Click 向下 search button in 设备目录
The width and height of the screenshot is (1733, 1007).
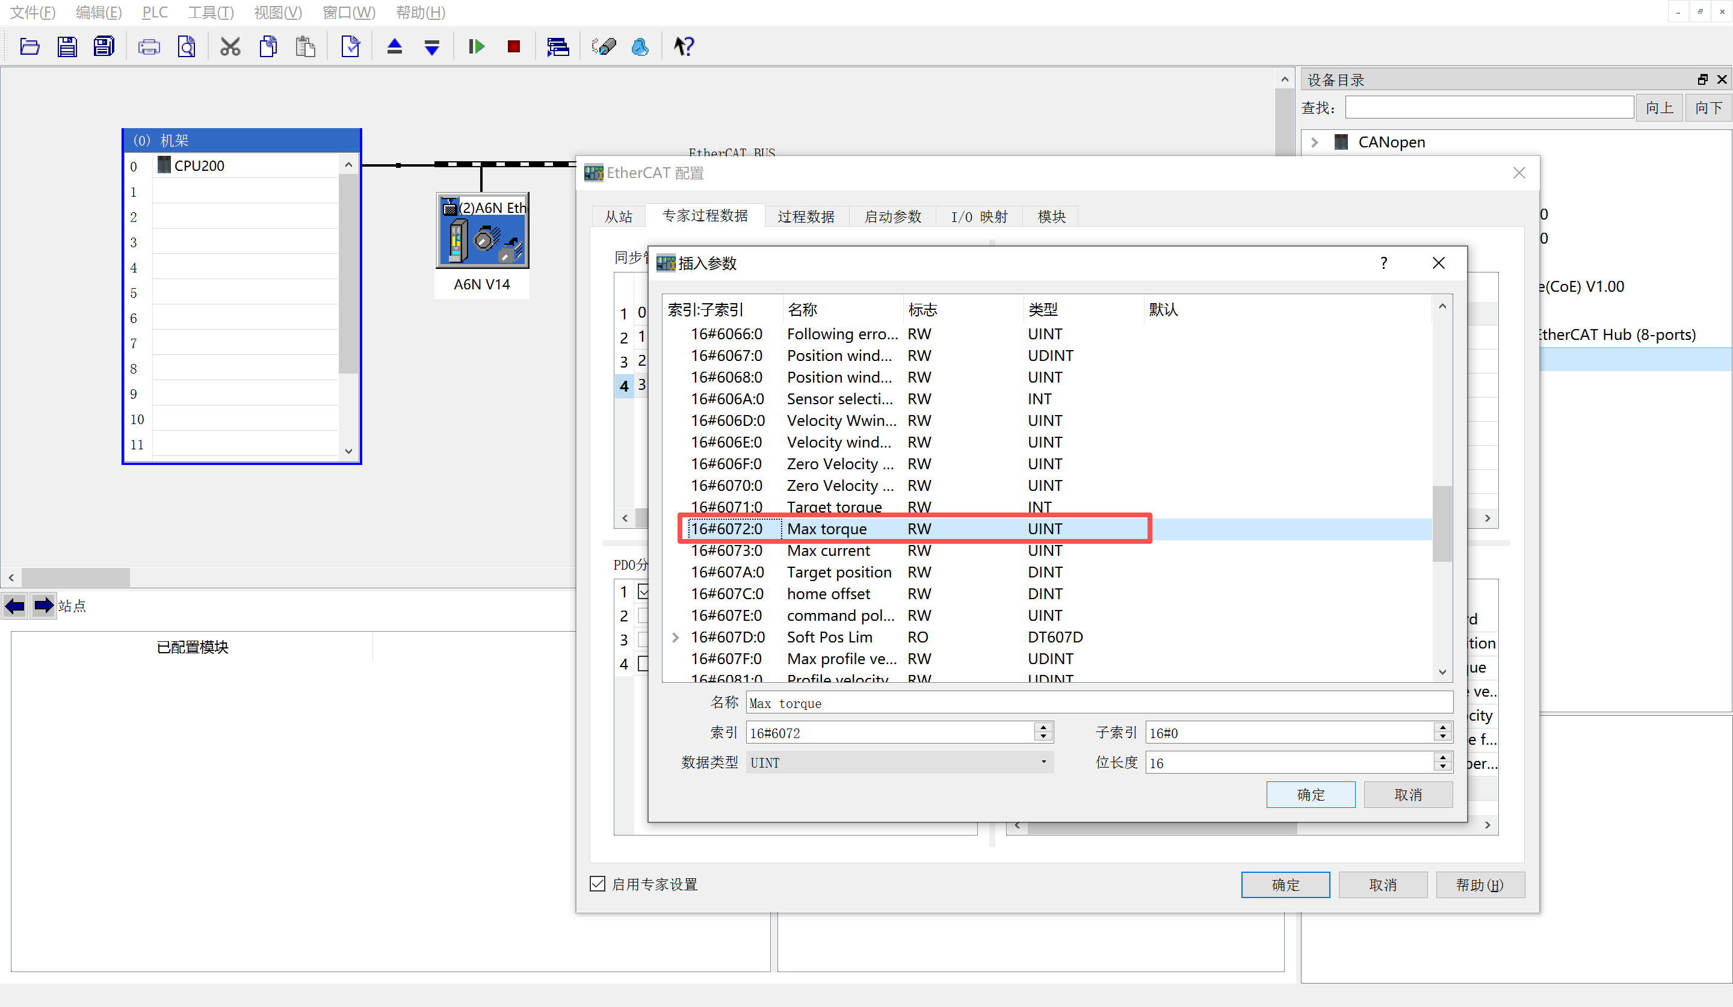[x=1709, y=107]
